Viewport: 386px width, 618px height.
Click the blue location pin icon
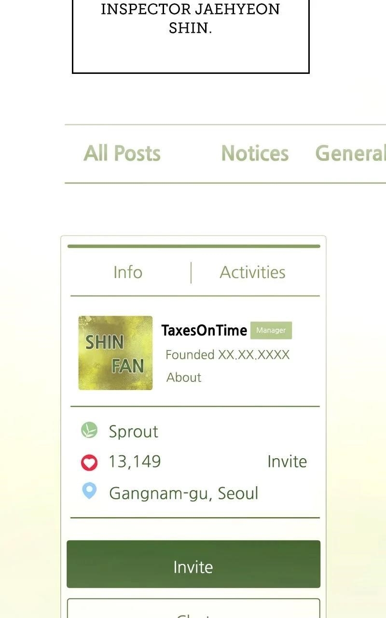pyautogui.click(x=89, y=491)
